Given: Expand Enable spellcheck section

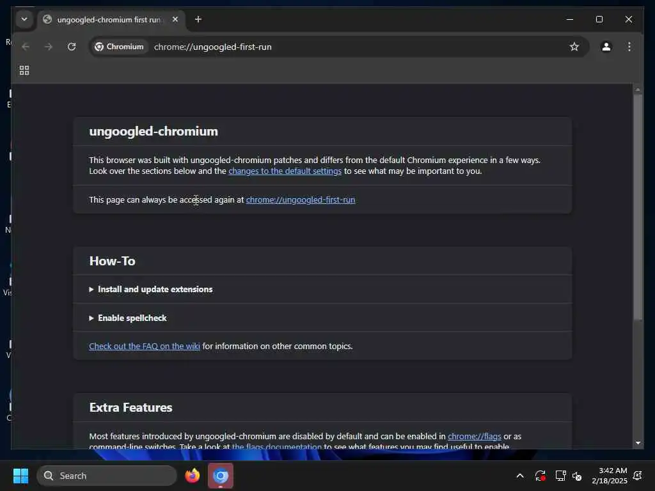Looking at the screenshot, I should pyautogui.click(x=128, y=318).
